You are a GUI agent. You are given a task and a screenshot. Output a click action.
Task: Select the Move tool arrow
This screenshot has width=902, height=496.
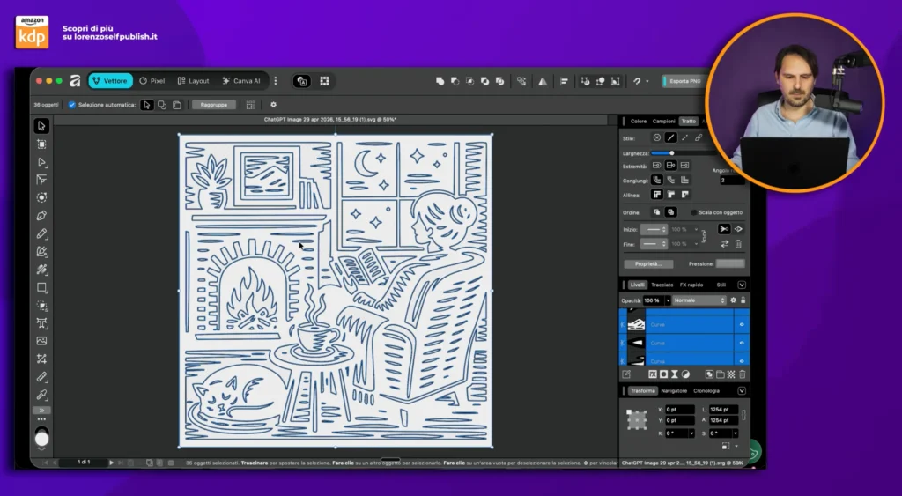tap(41, 126)
